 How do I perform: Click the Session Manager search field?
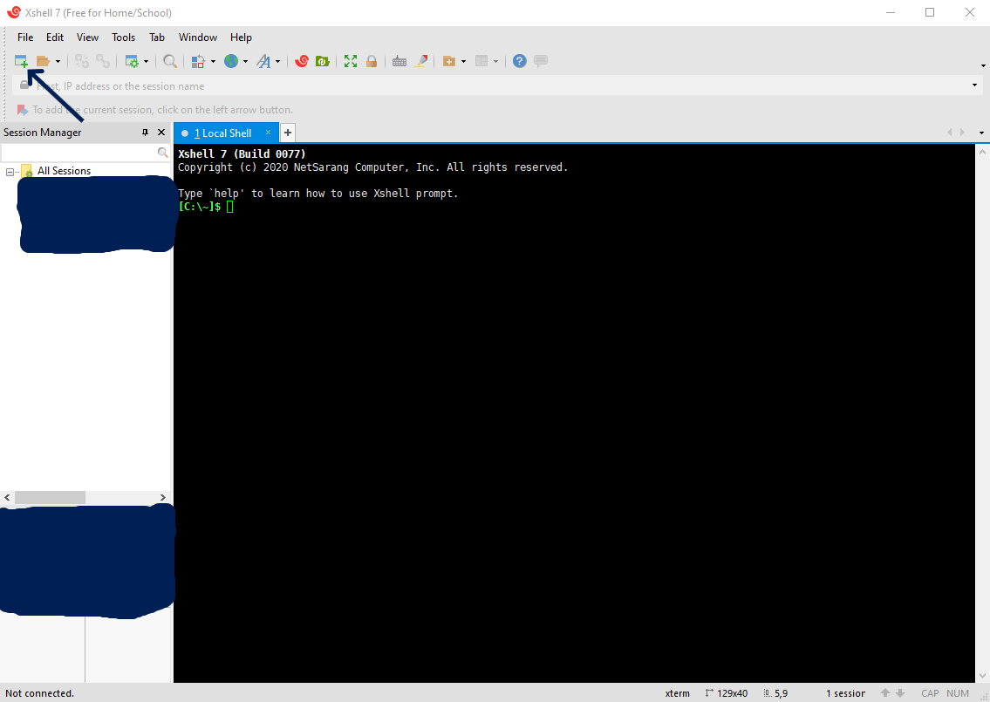tap(79, 152)
